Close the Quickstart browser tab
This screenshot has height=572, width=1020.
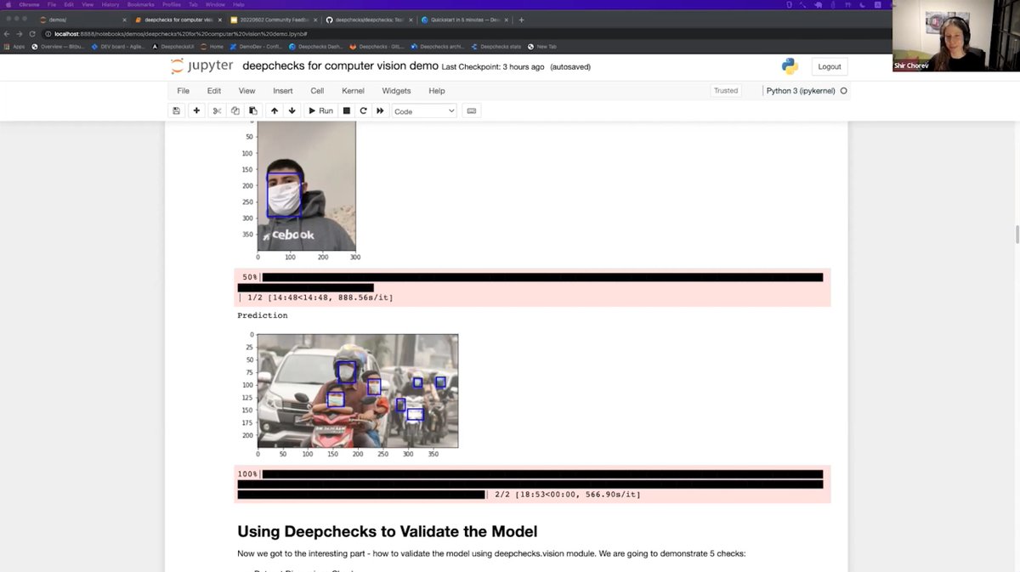click(507, 20)
